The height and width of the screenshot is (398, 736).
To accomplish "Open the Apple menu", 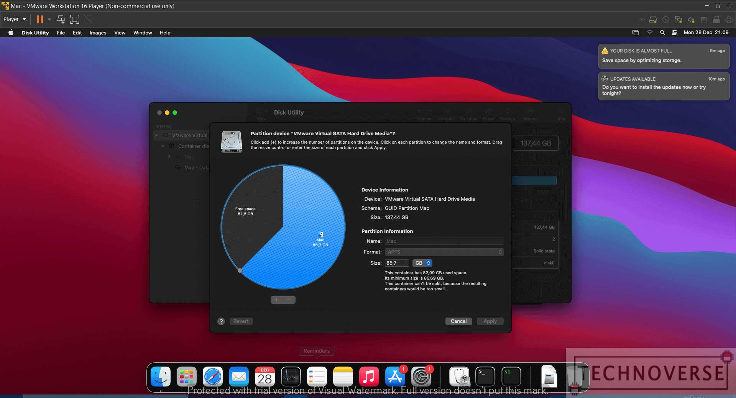I will point(11,33).
